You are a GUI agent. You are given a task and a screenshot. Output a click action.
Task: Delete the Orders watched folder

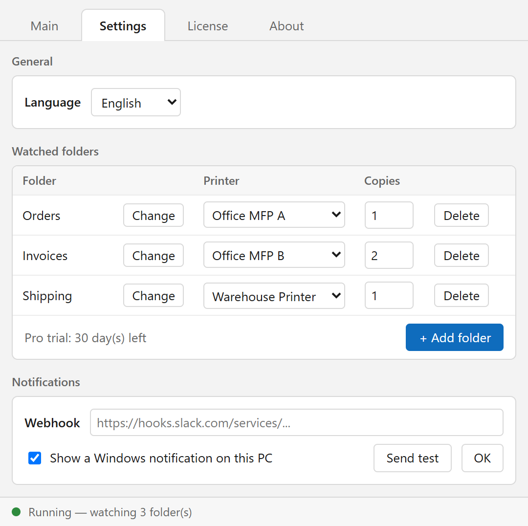[x=462, y=215]
